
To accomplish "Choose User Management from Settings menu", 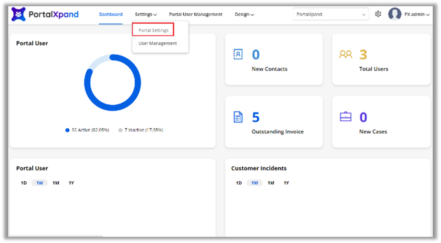I will click(158, 43).
